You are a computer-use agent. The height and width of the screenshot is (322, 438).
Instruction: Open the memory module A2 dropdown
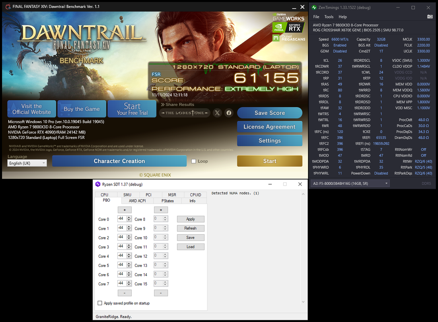(x=350, y=184)
